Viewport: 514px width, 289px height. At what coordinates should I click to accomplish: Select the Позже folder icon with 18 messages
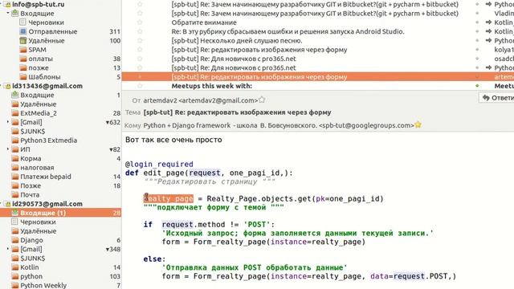tap(14, 185)
